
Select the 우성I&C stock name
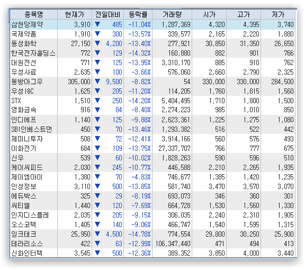[x=22, y=91]
